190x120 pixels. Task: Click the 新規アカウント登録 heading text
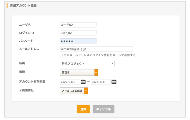click(23, 5)
